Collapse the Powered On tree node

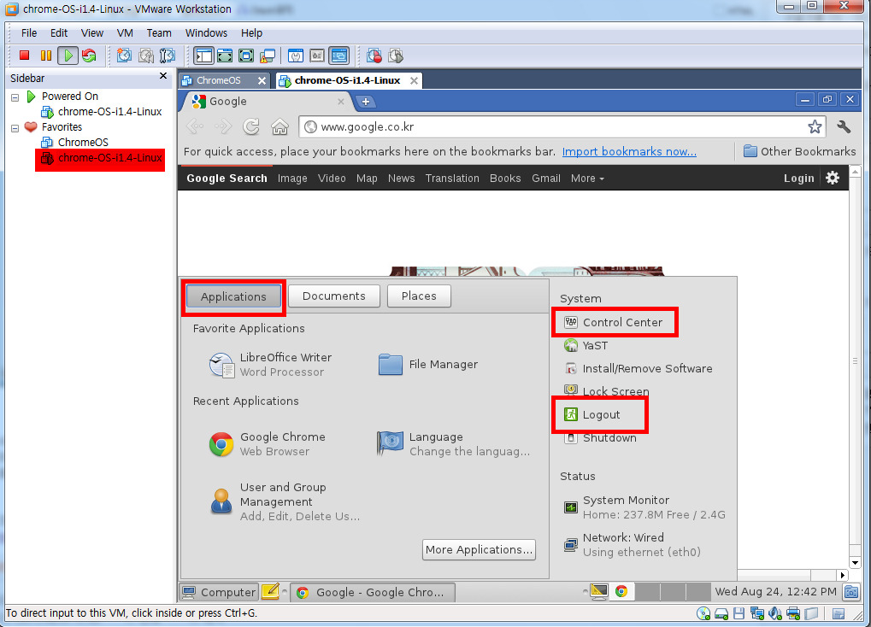(x=15, y=97)
